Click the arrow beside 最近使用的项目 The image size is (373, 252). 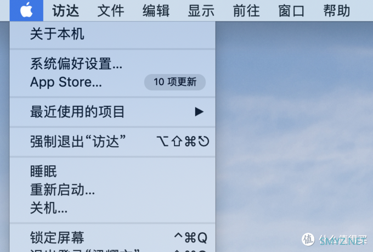[199, 111]
